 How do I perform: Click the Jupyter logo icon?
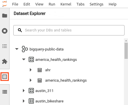click(x=5, y=4)
